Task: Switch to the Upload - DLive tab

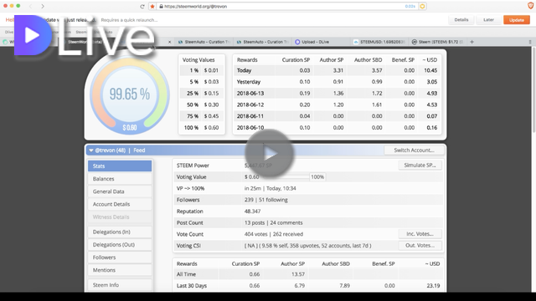Action: coord(315,42)
